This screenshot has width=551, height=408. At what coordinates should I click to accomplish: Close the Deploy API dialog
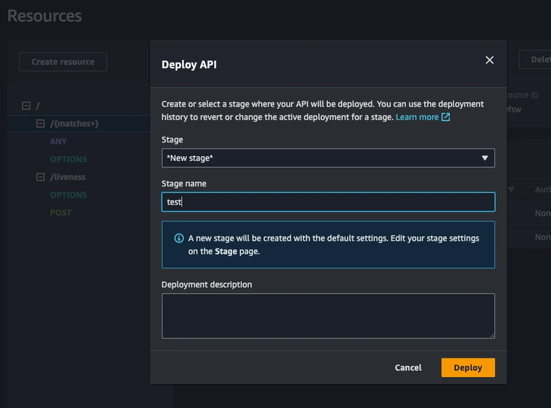489,60
